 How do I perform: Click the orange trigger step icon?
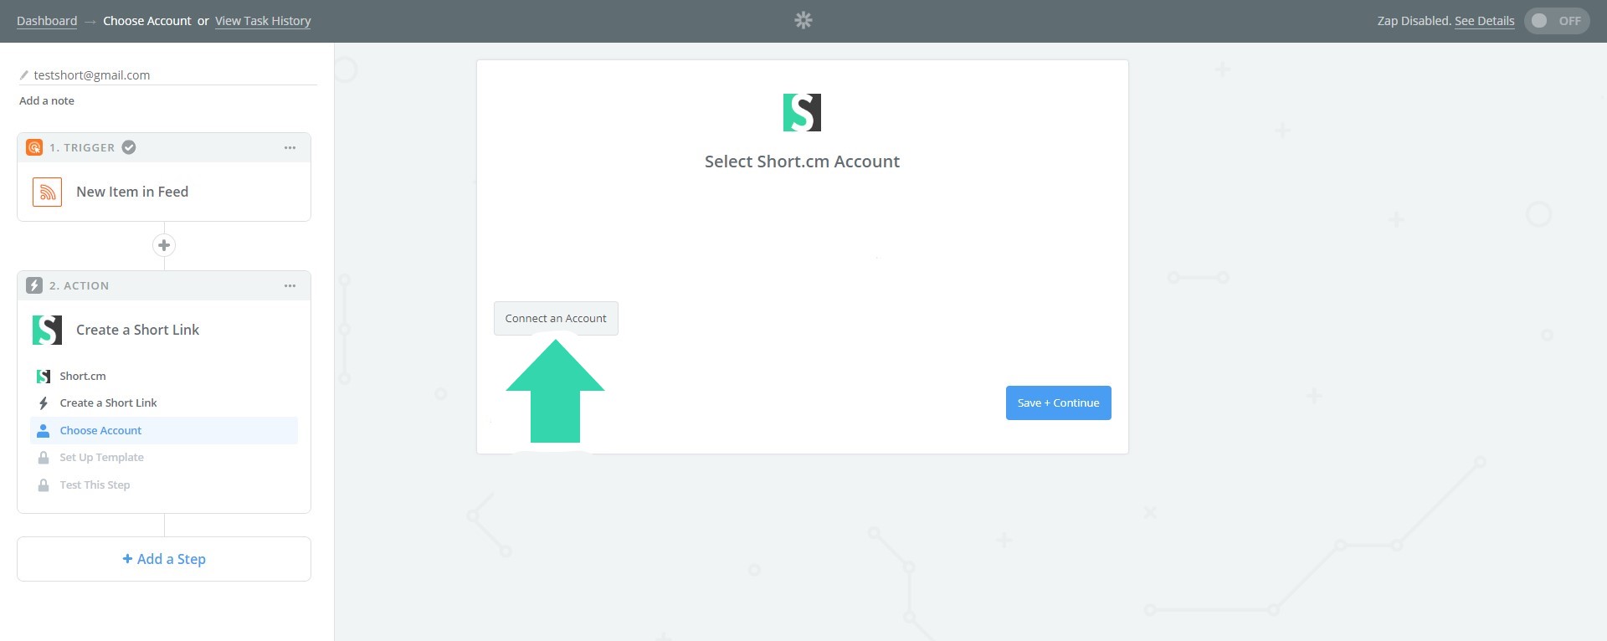click(34, 147)
